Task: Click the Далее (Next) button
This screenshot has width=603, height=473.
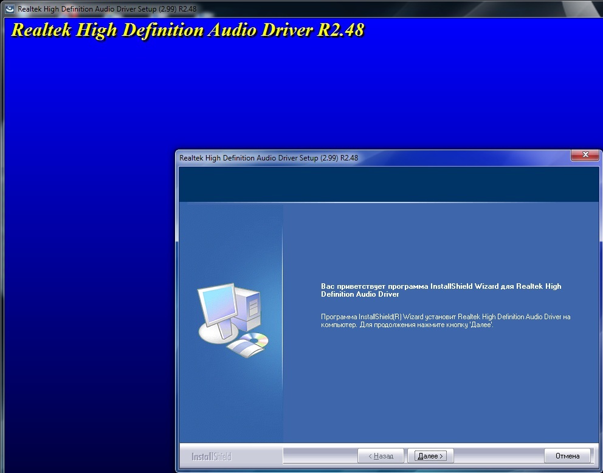Action: click(430, 455)
